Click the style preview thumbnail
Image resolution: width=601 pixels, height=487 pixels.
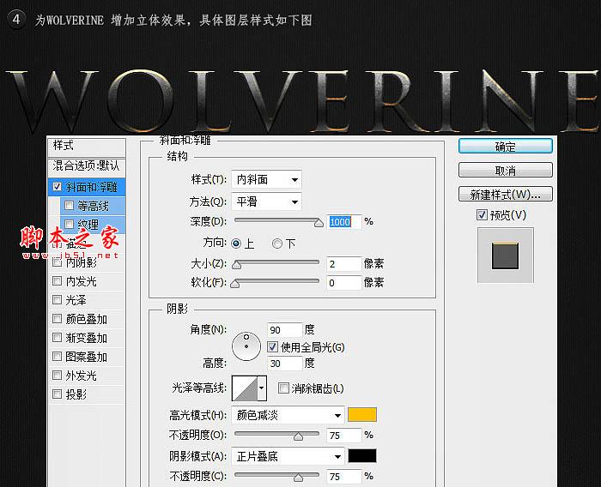(506, 256)
